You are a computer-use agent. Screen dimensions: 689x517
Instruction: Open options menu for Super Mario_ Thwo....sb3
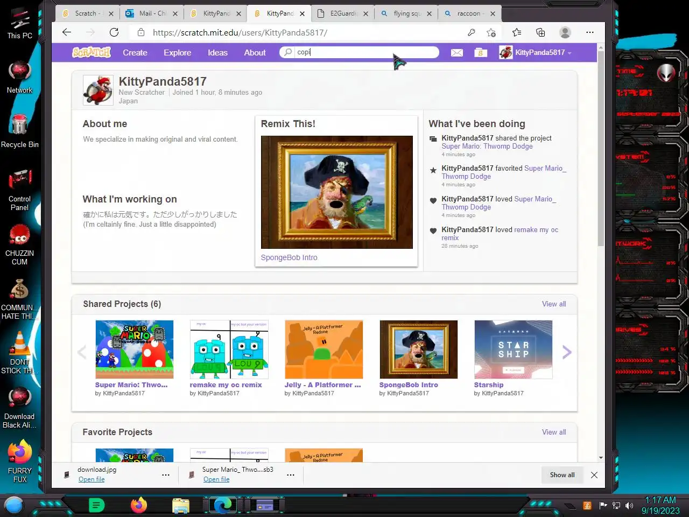pos(291,474)
